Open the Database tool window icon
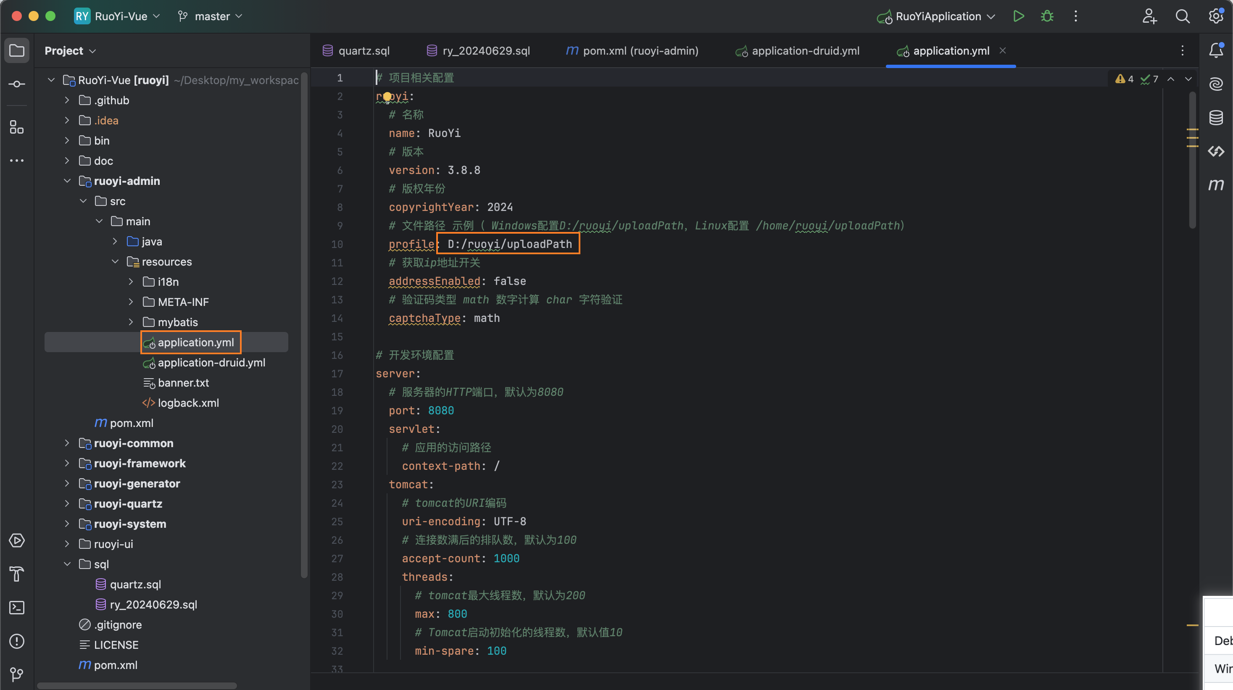The height and width of the screenshot is (690, 1233). coord(1216,118)
